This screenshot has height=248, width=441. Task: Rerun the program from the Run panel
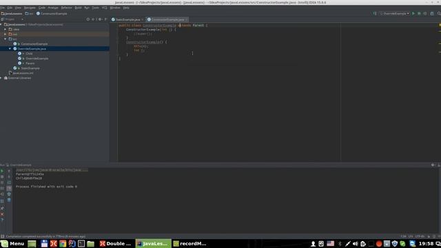(2, 171)
